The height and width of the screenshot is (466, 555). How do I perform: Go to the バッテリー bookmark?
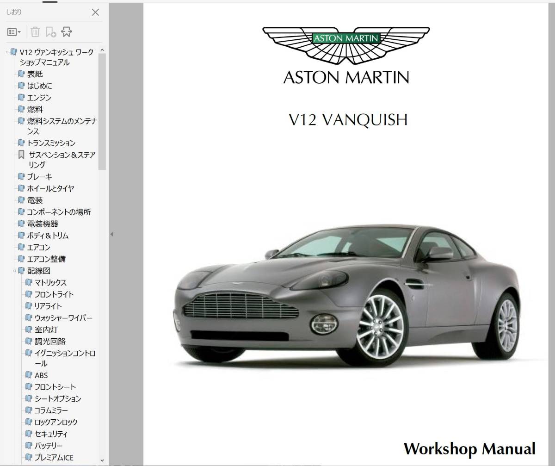point(49,446)
